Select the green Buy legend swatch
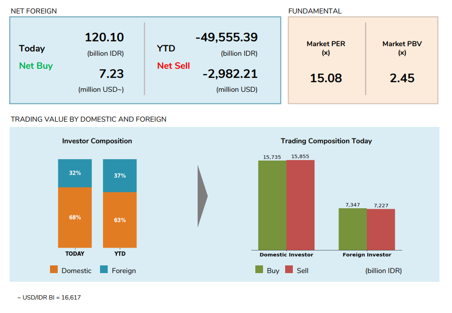This screenshot has height=313, width=452. 259,270
